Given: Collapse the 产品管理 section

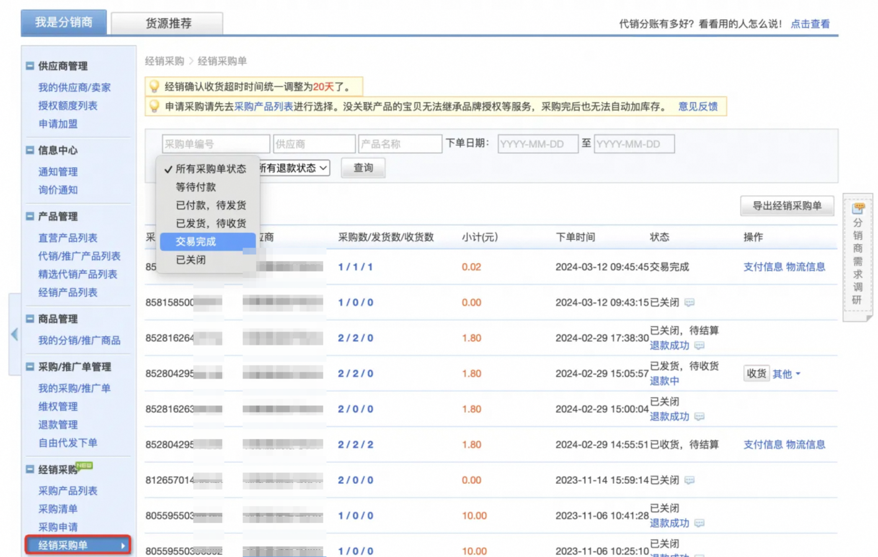Looking at the screenshot, I should (x=30, y=216).
